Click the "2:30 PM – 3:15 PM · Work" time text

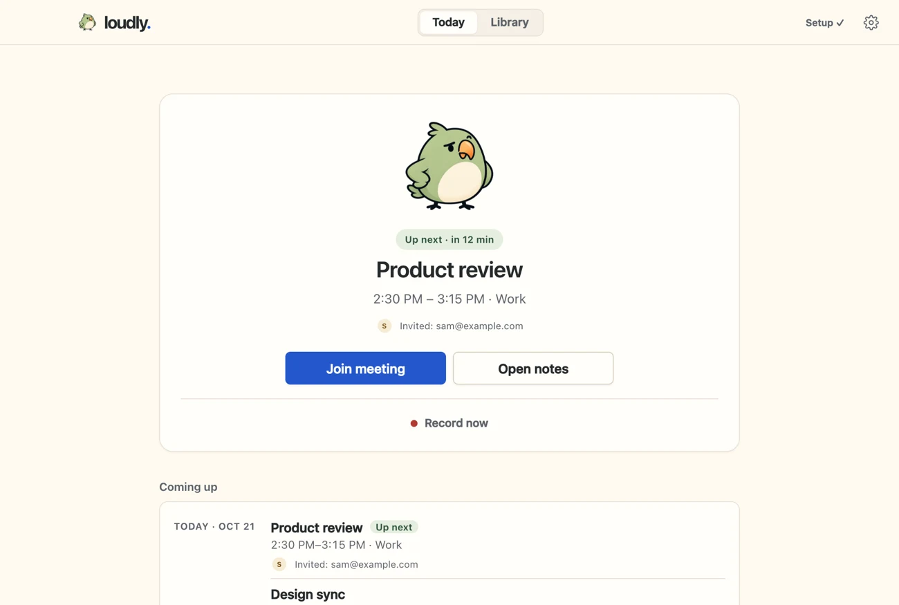pyautogui.click(x=449, y=299)
